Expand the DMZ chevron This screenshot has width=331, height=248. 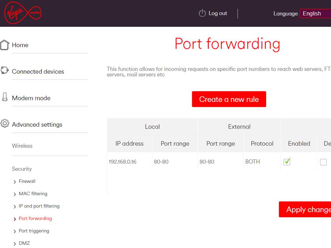14,244
